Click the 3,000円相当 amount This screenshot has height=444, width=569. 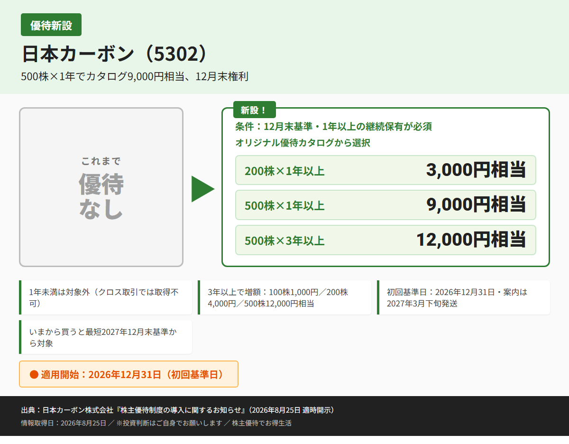476,170
